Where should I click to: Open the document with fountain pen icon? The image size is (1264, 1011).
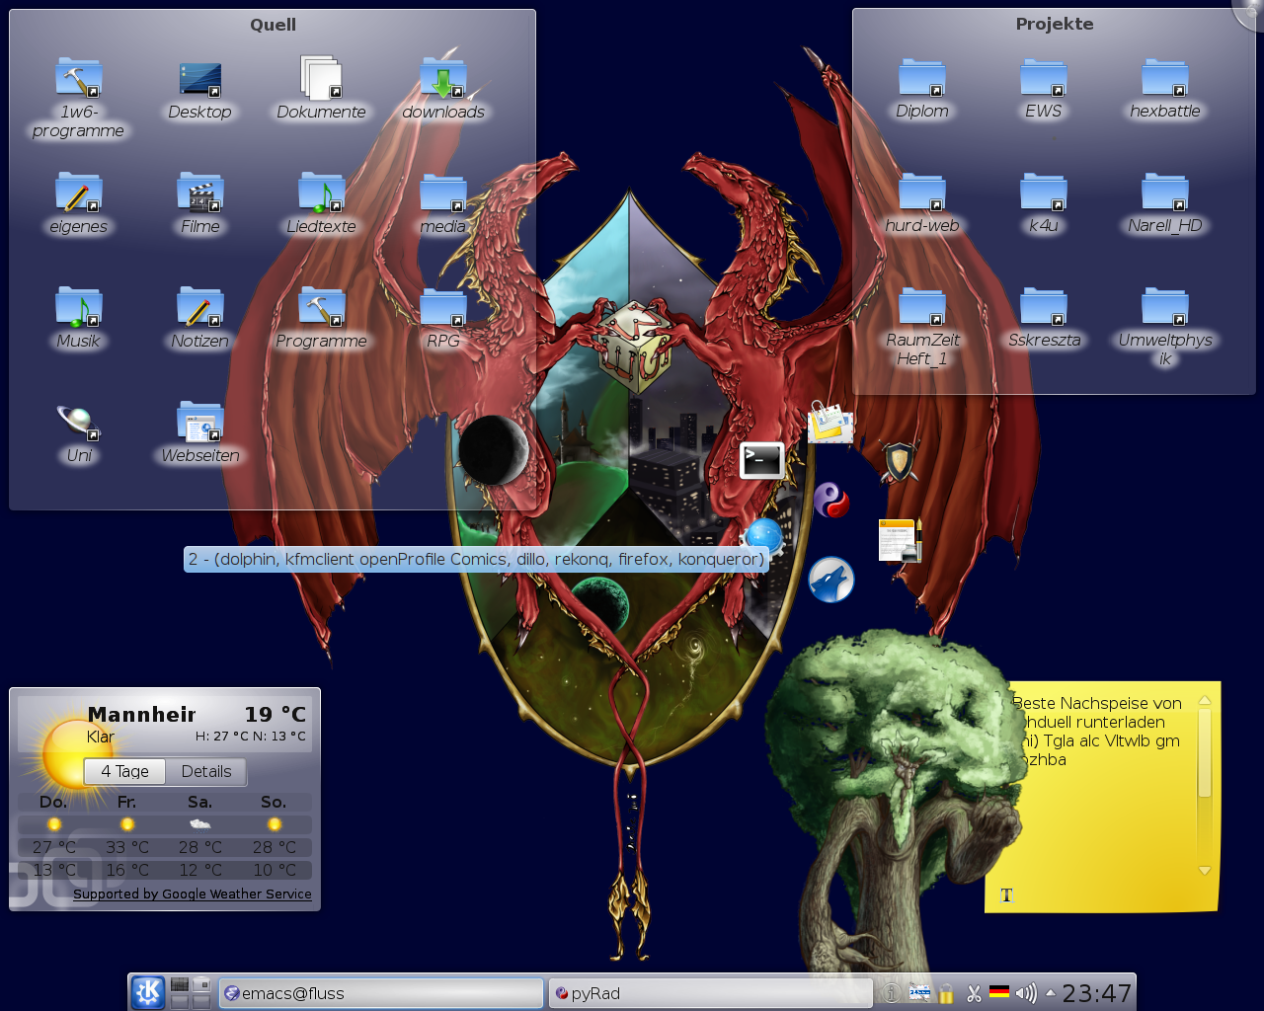point(900,540)
